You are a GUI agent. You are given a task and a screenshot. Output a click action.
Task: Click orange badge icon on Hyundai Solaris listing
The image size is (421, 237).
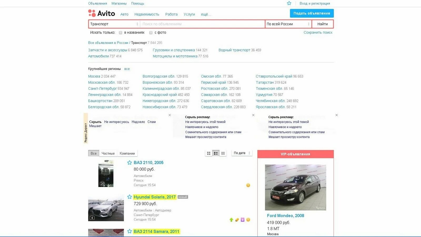pyautogui.click(x=248, y=220)
